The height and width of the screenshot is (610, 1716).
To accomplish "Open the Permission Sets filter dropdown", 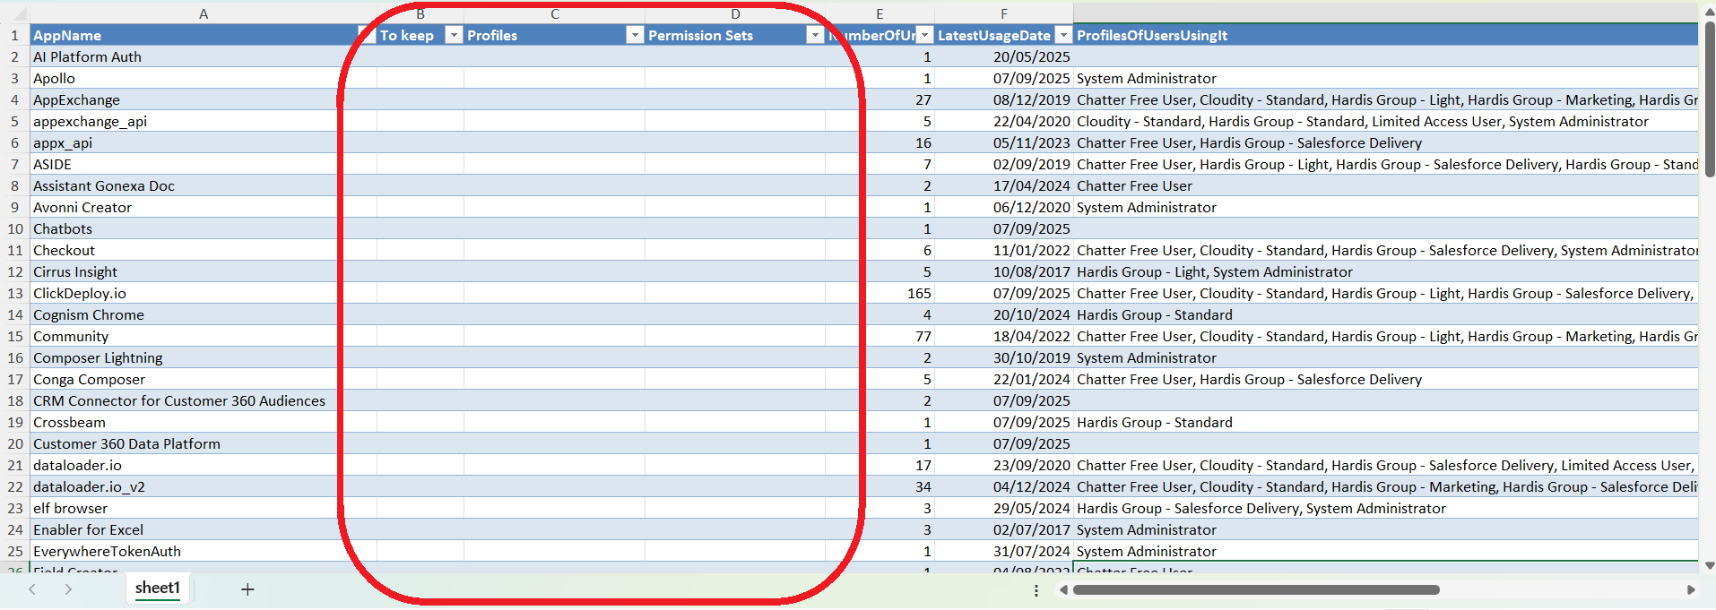I will tap(815, 35).
